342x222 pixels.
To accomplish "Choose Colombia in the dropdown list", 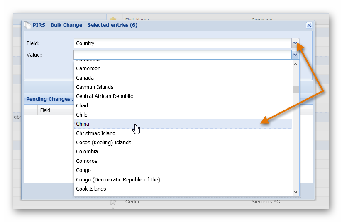I will point(87,152).
